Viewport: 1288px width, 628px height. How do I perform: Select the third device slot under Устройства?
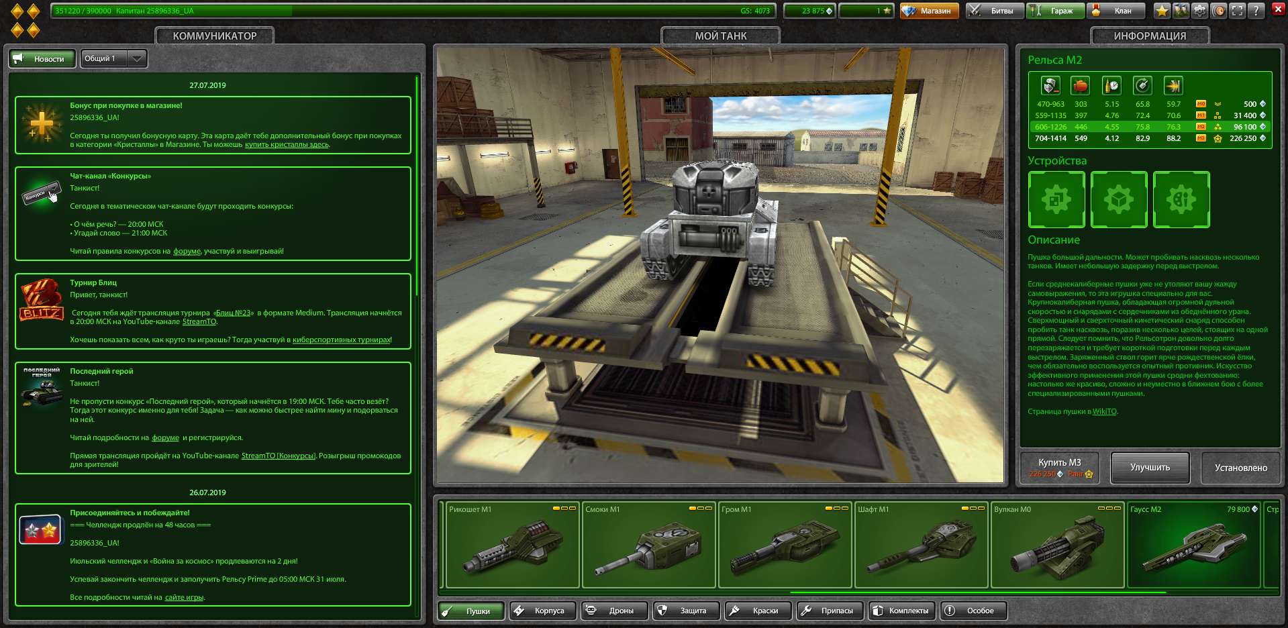(x=1181, y=199)
